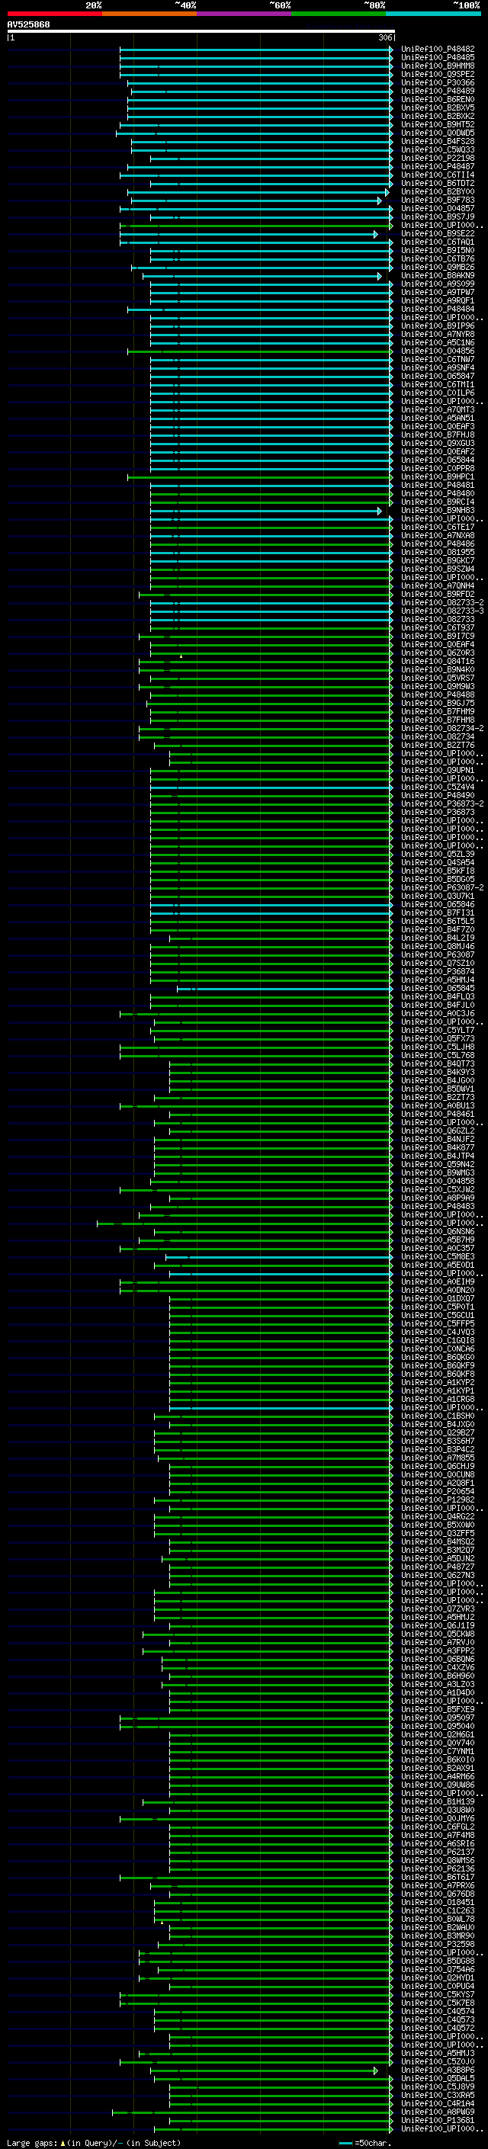Click UniRef100_B2BXV5 label

click(x=437, y=107)
